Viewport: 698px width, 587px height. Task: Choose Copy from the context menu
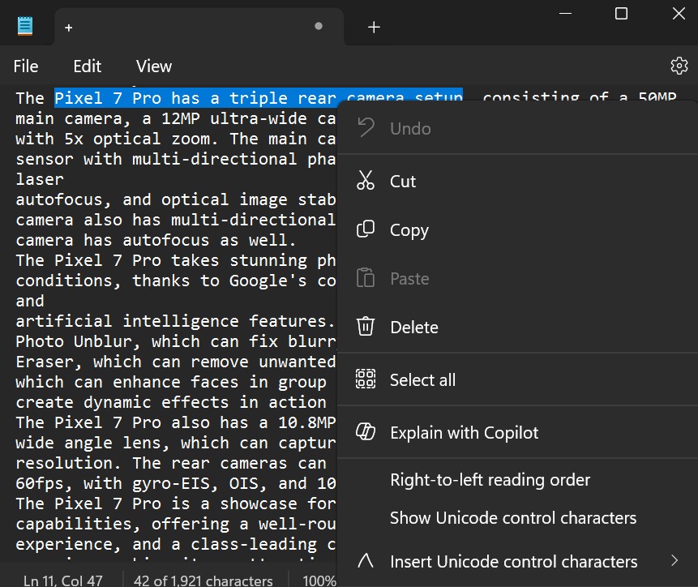(x=518, y=229)
